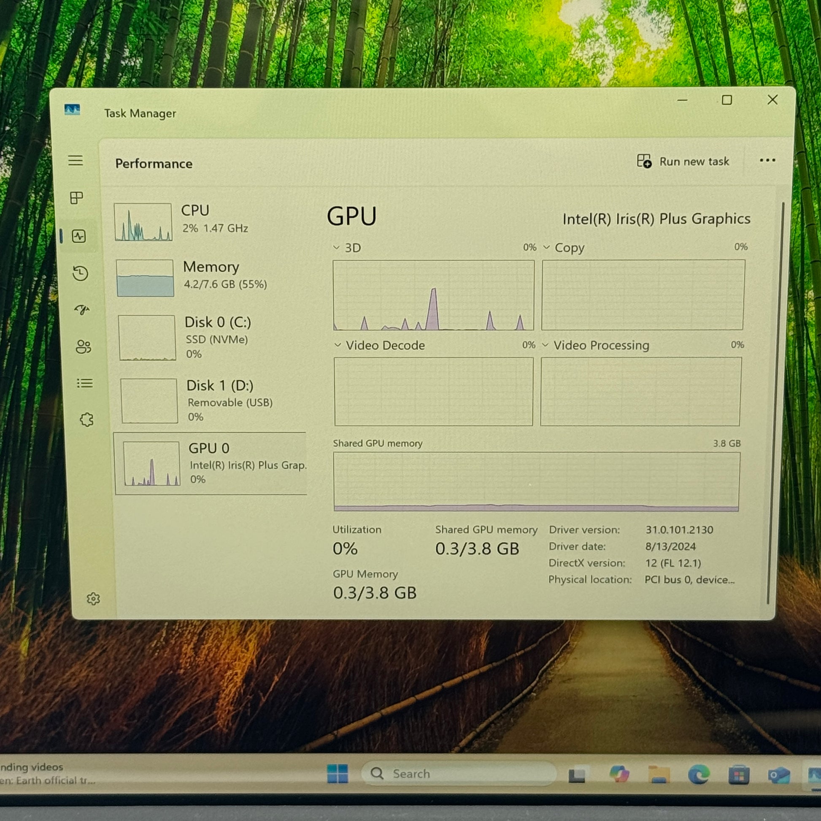This screenshot has height=821, width=821.
Task: Expand the 3D engine dropdown chevron
Action: pyautogui.click(x=336, y=247)
